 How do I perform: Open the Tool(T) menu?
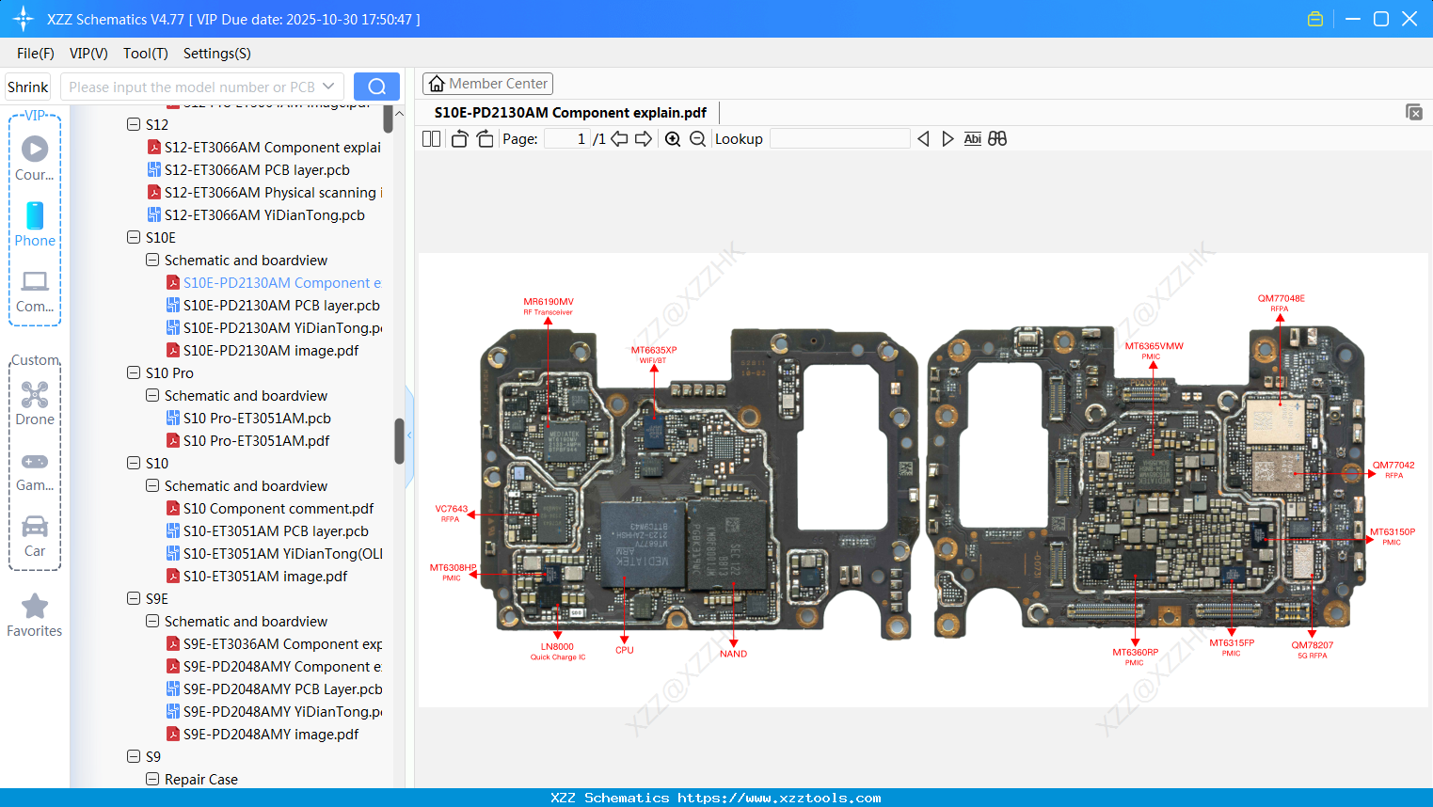coord(146,54)
